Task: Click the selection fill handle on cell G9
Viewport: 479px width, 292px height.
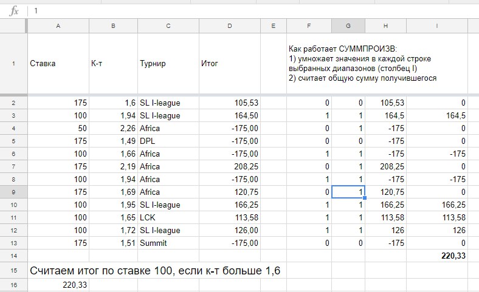Action: coord(365,198)
